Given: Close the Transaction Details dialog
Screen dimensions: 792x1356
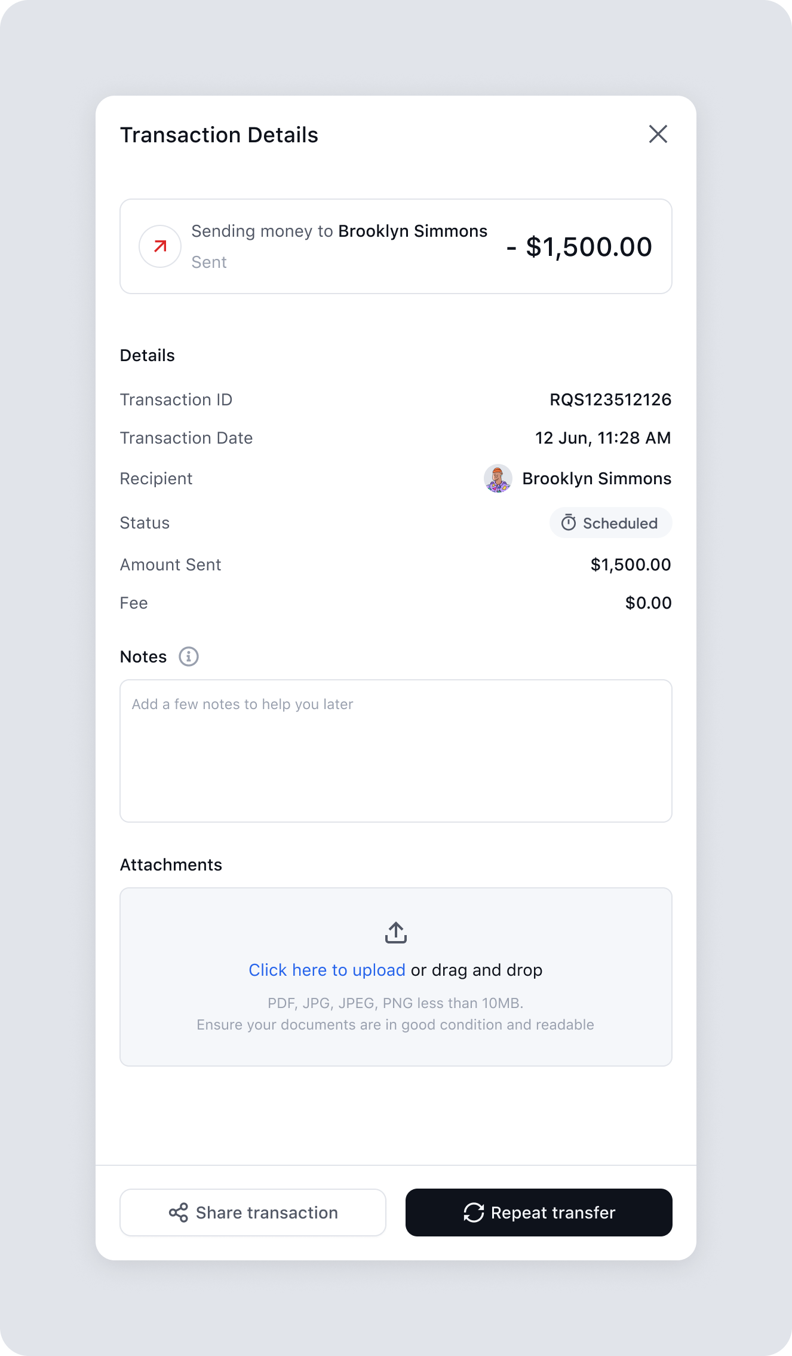Looking at the screenshot, I should click(x=658, y=135).
